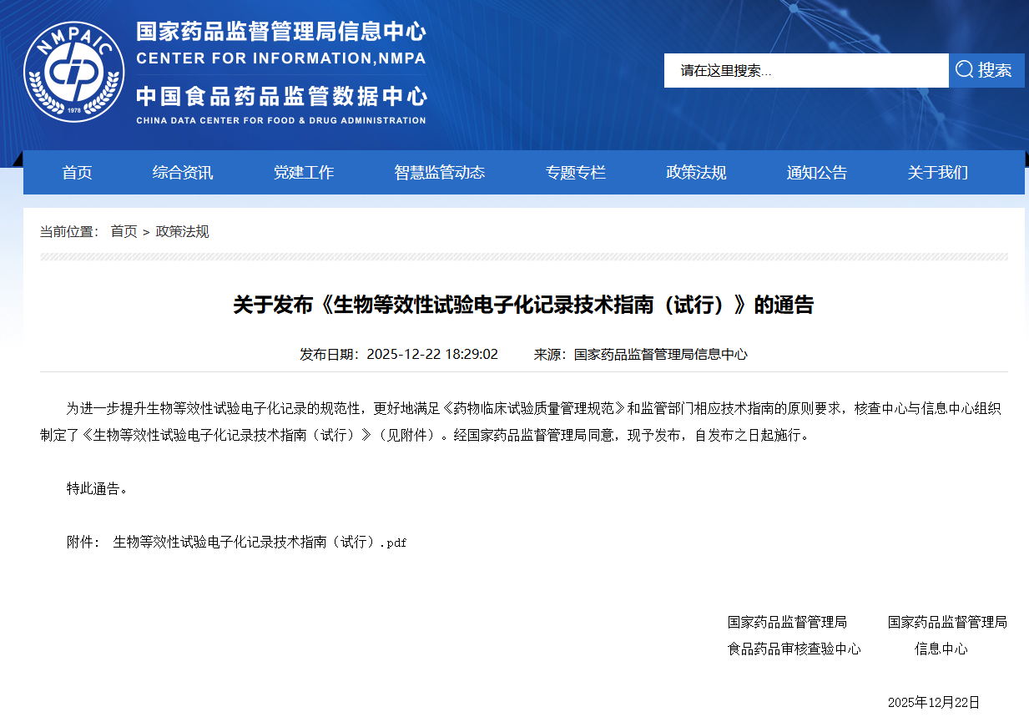
Task: Click the article's bold title heading
Action: 523,305
